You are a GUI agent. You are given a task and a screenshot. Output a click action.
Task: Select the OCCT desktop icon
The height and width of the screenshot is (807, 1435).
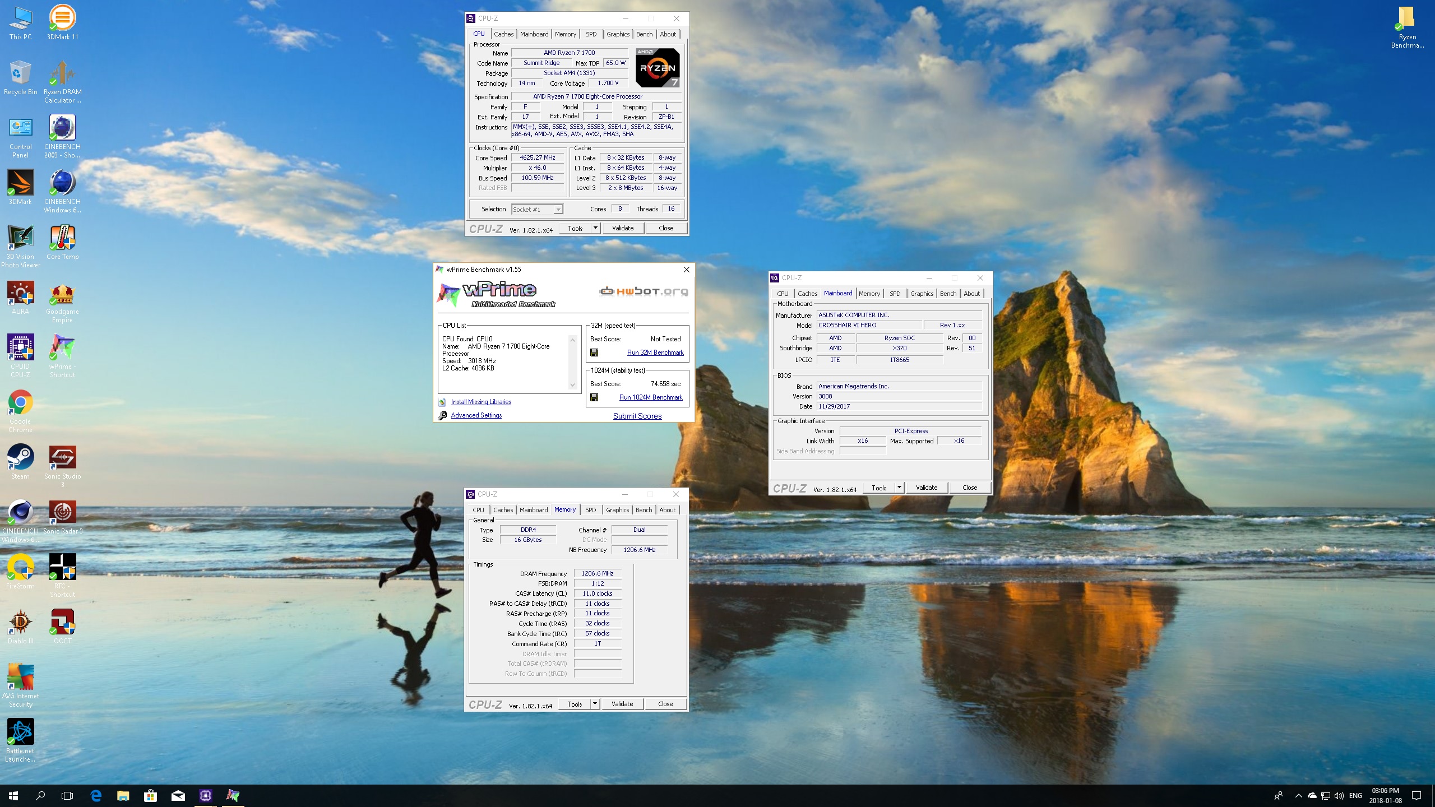click(x=62, y=627)
